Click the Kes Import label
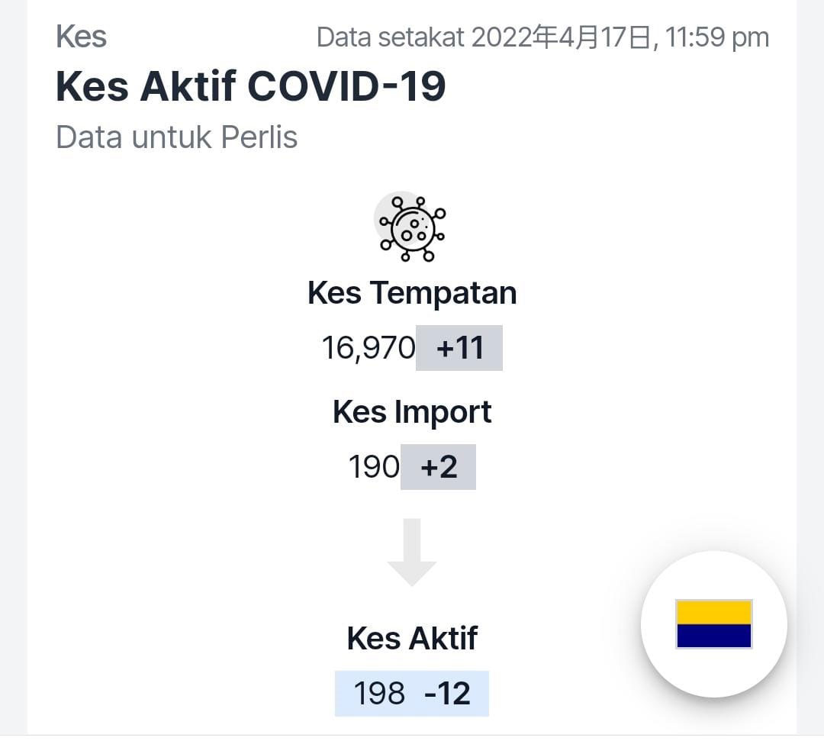Image resolution: width=824 pixels, height=741 pixels. tap(412, 411)
